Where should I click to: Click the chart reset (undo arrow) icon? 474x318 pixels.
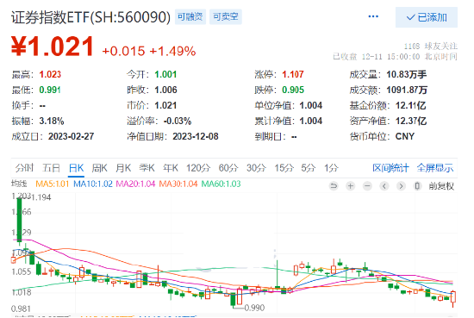coord(334,185)
